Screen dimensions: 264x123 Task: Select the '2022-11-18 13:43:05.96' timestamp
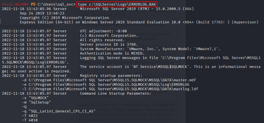tap(26, 9)
